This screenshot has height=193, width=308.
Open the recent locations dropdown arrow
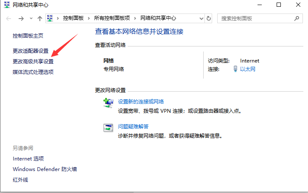click(31, 19)
